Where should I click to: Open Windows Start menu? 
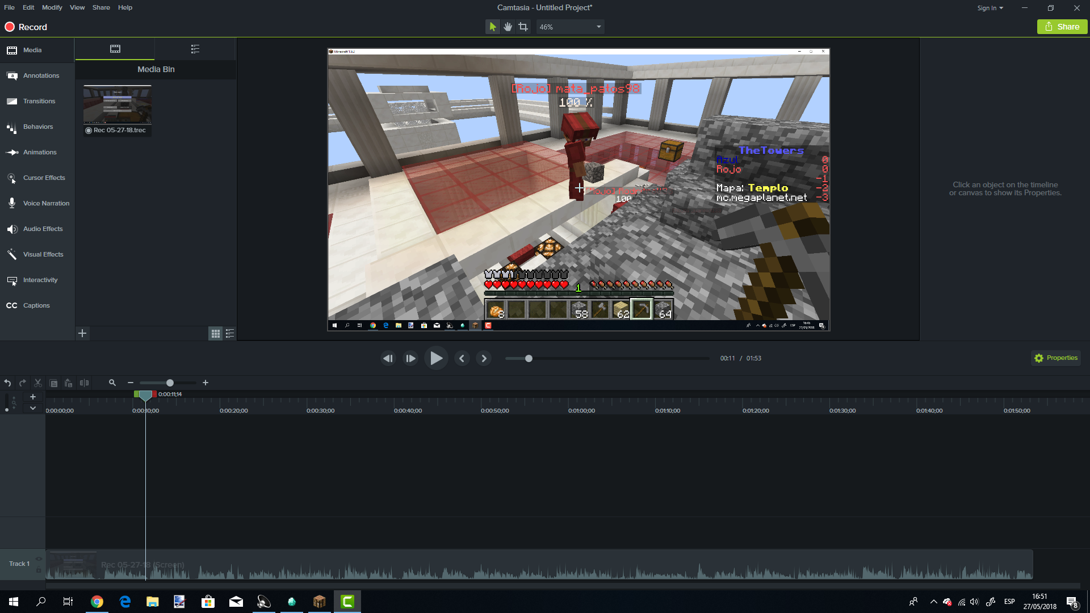tap(14, 602)
